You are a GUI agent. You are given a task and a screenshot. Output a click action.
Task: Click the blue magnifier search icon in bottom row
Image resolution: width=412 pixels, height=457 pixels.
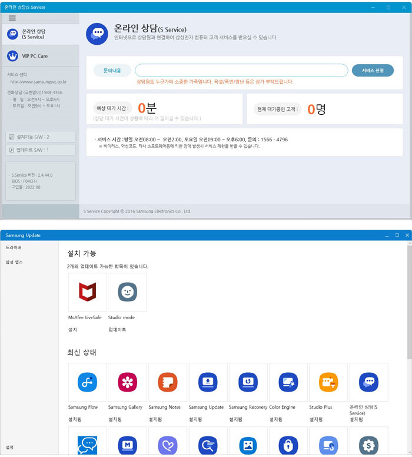point(208,445)
